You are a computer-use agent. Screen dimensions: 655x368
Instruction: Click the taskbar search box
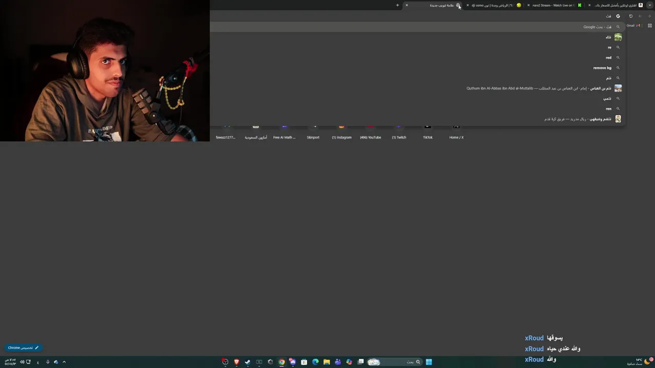tap(395, 362)
